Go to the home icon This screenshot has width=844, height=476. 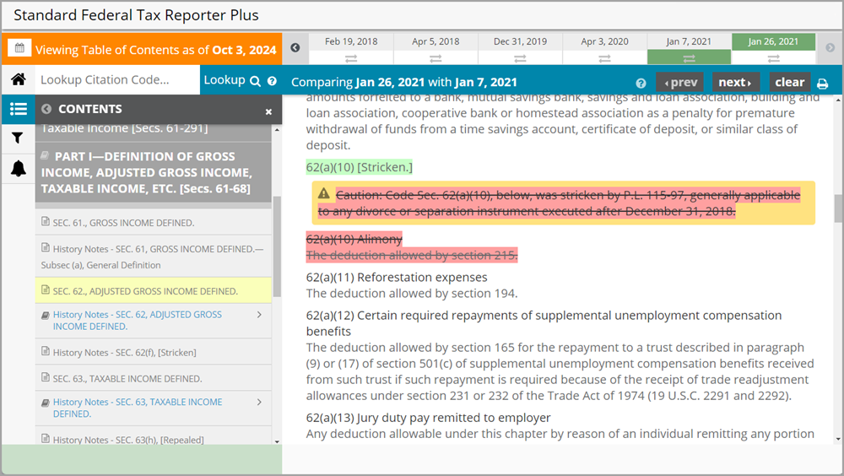[19, 79]
